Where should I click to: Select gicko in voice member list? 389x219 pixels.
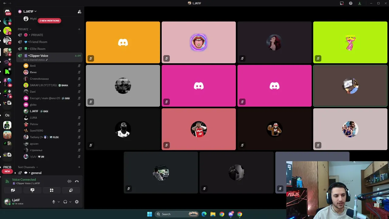click(x=52, y=105)
